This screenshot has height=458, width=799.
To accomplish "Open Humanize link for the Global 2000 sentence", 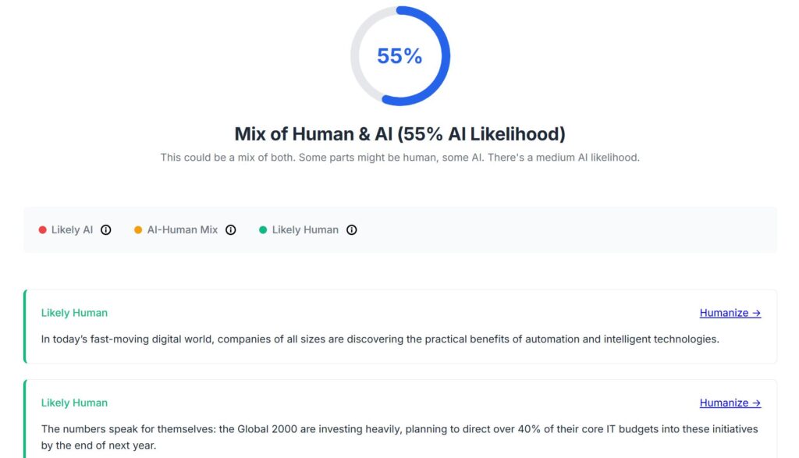I will [x=730, y=403].
